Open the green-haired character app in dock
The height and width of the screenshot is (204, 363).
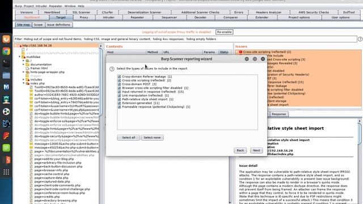click(6, 100)
